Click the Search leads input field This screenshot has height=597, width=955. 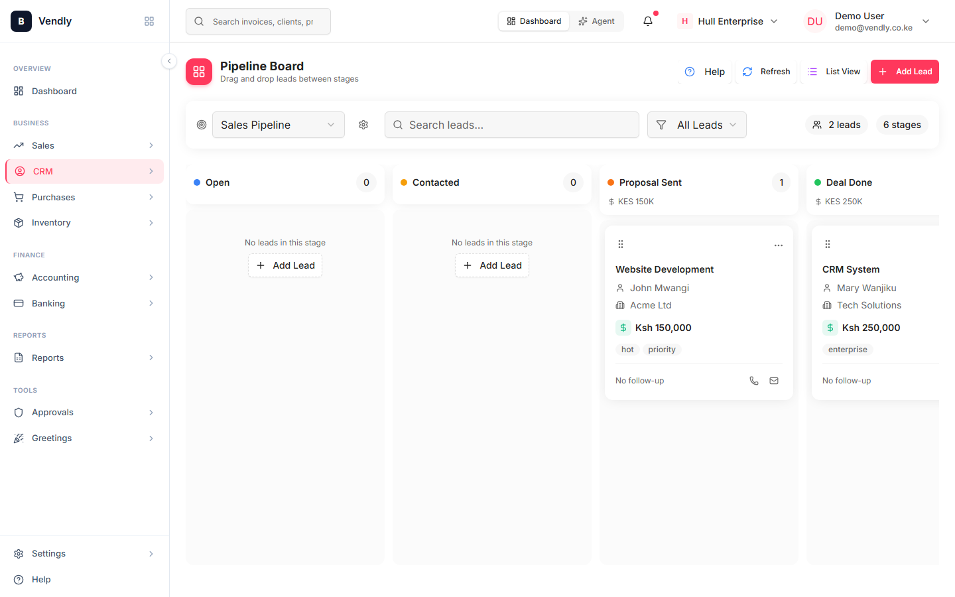512,125
